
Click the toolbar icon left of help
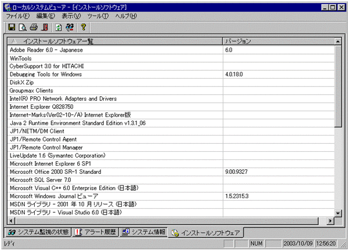coord(70,27)
